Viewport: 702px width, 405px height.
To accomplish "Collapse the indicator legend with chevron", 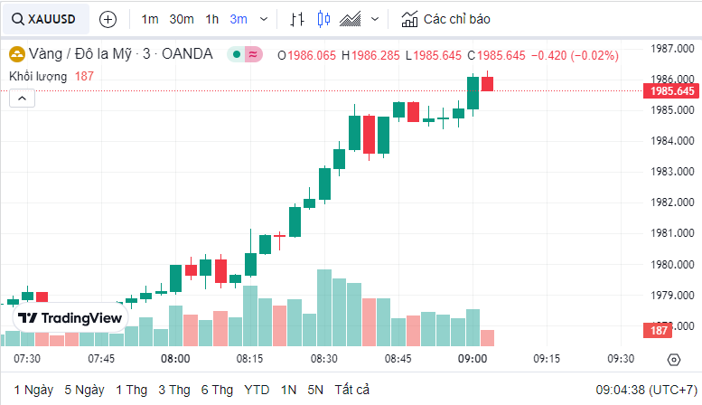I will 22,99.
